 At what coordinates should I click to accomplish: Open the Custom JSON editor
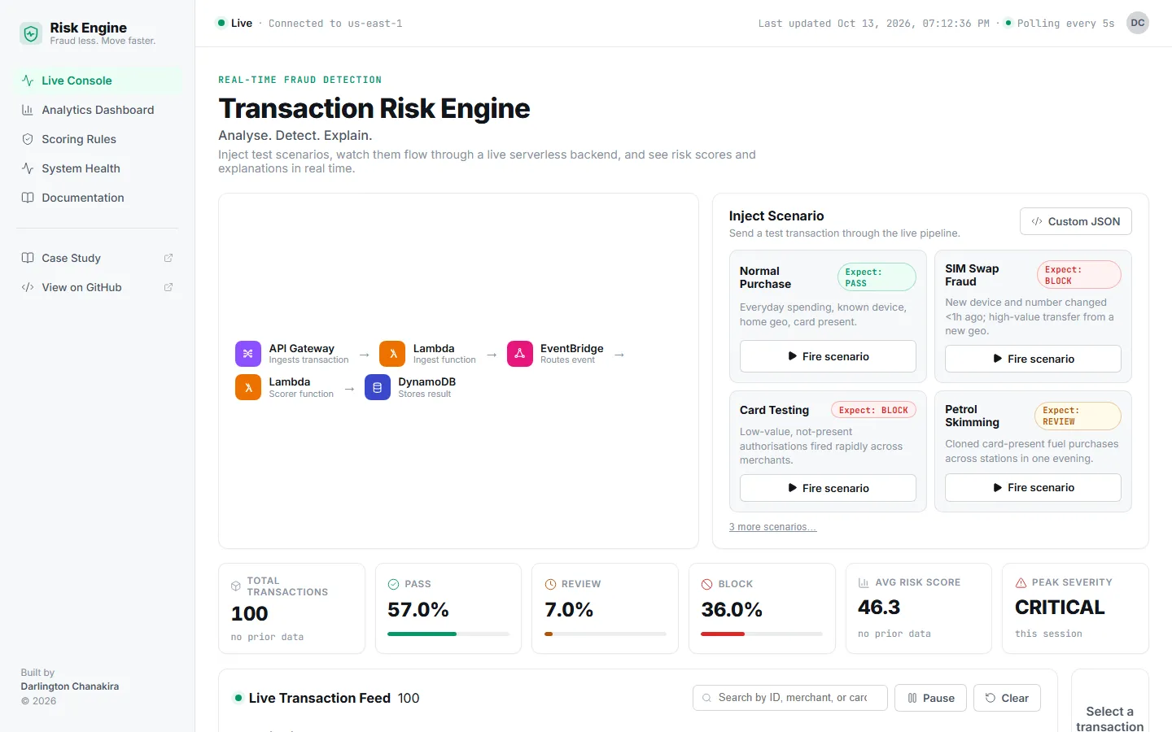click(1076, 221)
